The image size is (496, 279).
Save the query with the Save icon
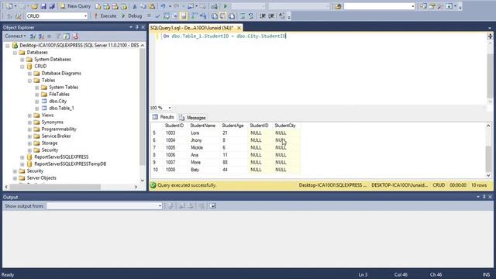pyautogui.click(x=43, y=6)
